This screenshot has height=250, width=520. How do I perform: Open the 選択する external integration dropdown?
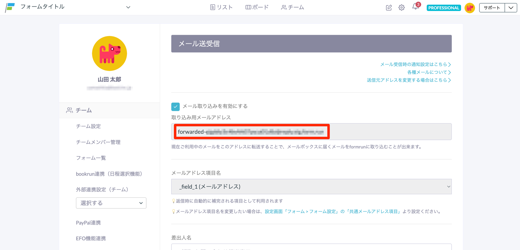(x=111, y=203)
